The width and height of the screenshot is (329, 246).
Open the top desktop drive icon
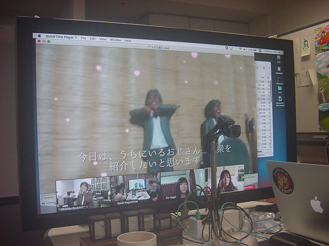pos(279,58)
